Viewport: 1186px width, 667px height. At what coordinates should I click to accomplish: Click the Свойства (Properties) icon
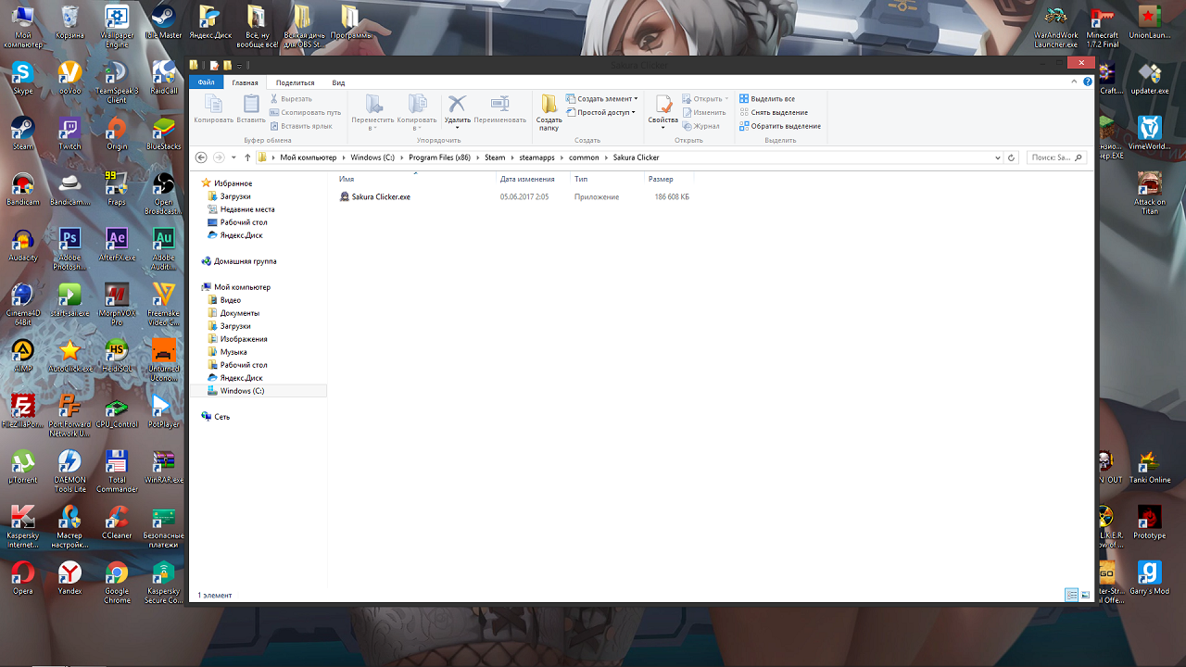coord(662,109)
